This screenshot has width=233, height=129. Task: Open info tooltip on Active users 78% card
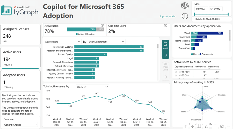click(x=102, y=25)
